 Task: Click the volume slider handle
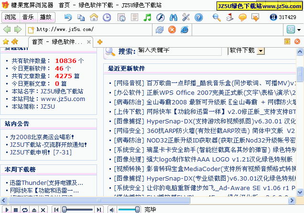[x=137, y=210]
